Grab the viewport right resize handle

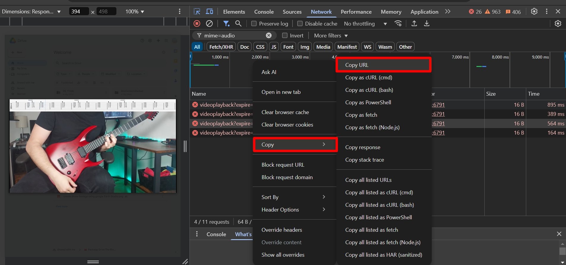pos(185,146)
